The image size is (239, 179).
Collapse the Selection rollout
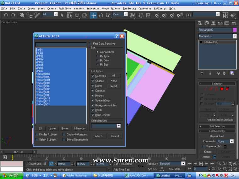pyautogui.click(x=217, y=84)
